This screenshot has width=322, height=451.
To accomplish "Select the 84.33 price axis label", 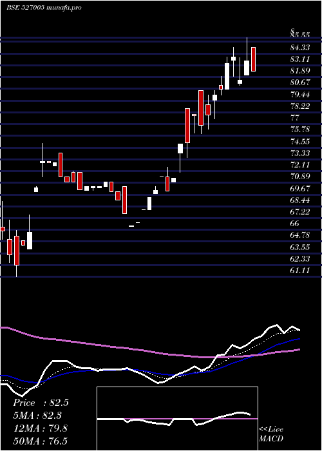I will 300,47.
